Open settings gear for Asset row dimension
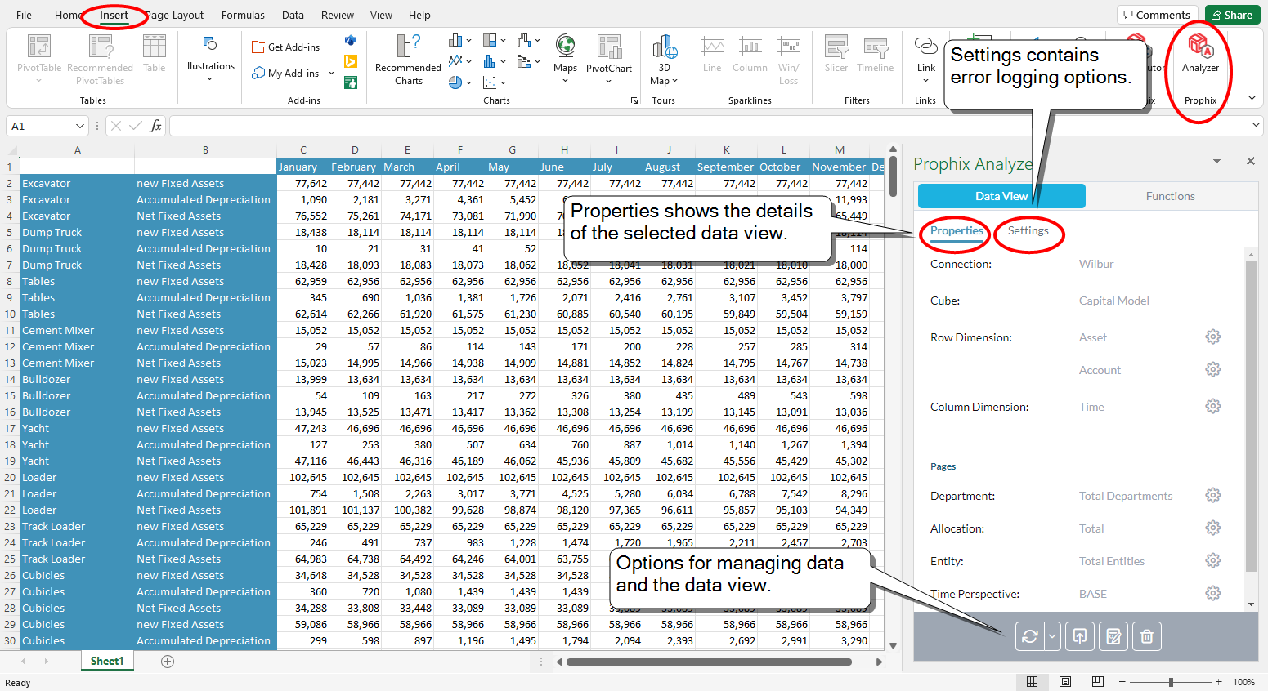The width and height of the screenshot is (1268, 691). pos(1213,337)
